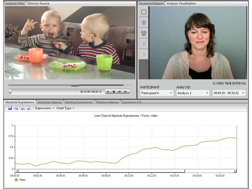Click the copy chart icon
The image size is (252, 189).
[x=16, y=108]
